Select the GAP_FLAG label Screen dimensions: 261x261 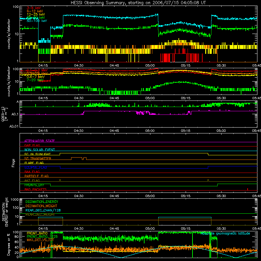tap(32, 145)
